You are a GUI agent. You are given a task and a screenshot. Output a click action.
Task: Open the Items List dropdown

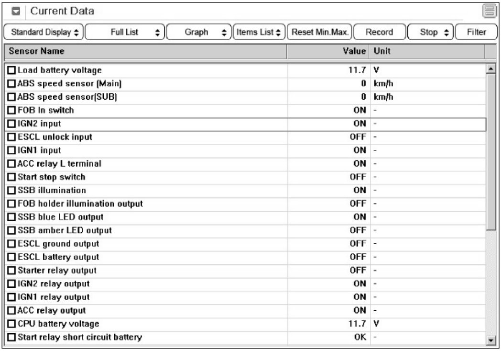pyautogui.click(x=259, y=33)
